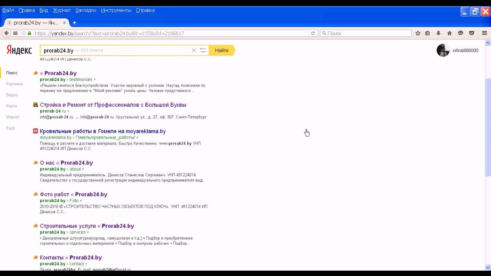Image resolution: width=491 pixels, height=276 pixels.
Task: Click favicon beside Контакты « Prorab24.by
Action: 35,258
